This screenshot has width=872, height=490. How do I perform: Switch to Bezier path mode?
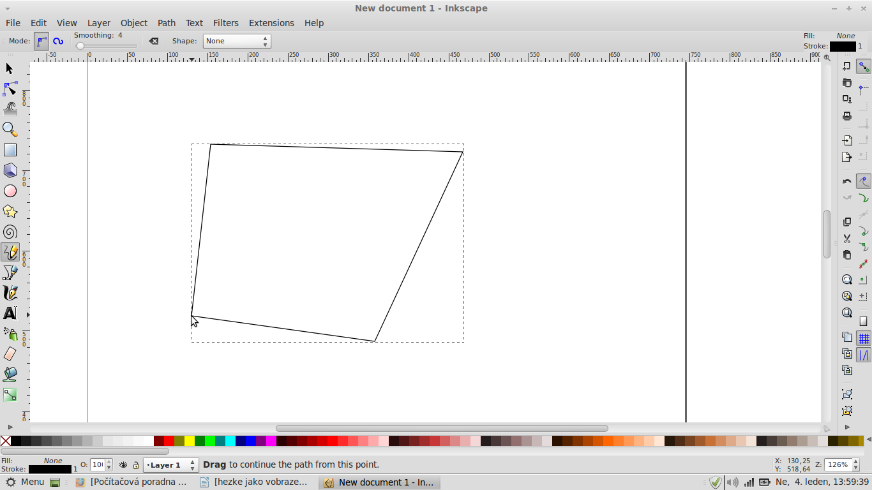pos(41,41)
